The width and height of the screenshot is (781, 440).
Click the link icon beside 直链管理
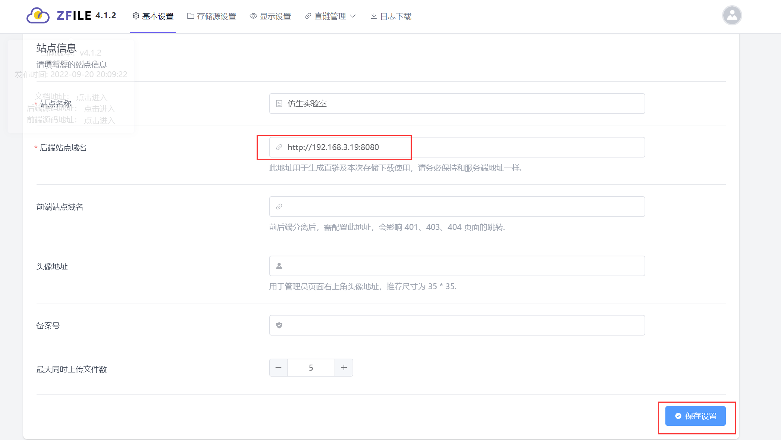point(308,16)
